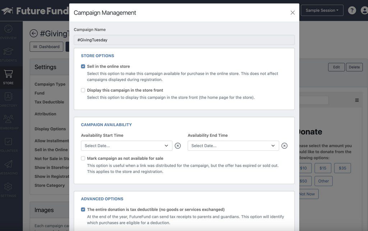Open the Messaging paper-plane icon
This screenshot has height=231, width=368.
[x=9, y=164]
